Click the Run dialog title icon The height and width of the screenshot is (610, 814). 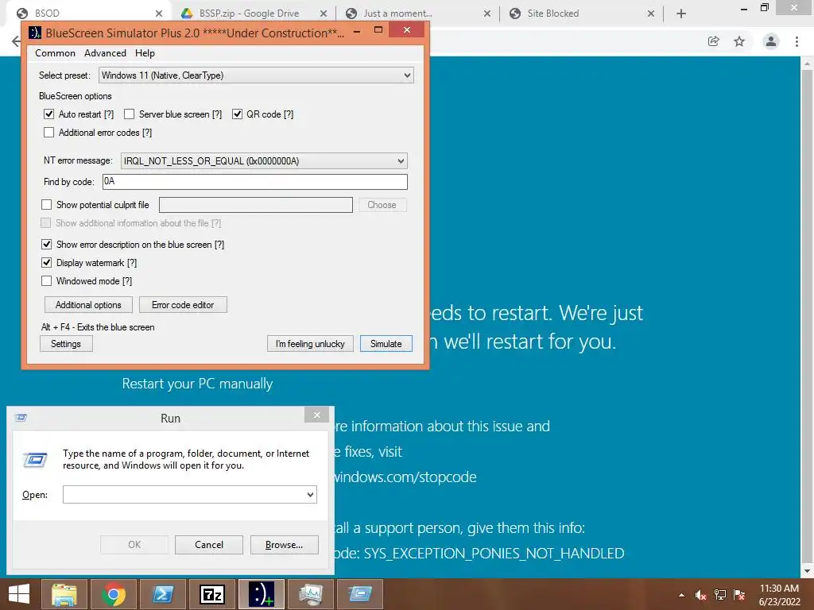coord(21,418)
